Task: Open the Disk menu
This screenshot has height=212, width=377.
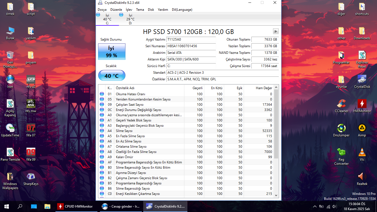Action: click(151, 10)
